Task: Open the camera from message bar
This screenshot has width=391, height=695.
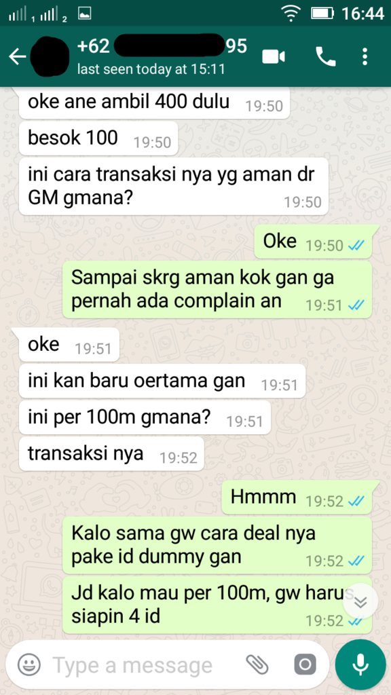Action: point(305,664)
